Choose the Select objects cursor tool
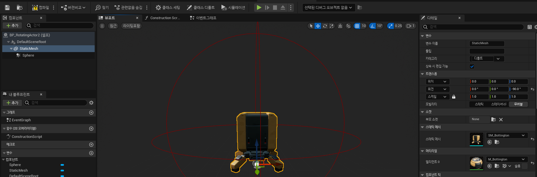 click(311, 26)
